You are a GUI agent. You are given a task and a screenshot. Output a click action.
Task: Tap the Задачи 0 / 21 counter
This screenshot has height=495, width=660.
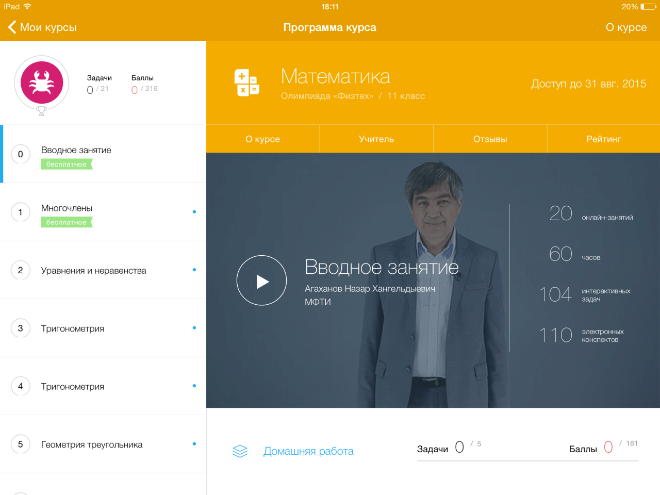[99, 85]
